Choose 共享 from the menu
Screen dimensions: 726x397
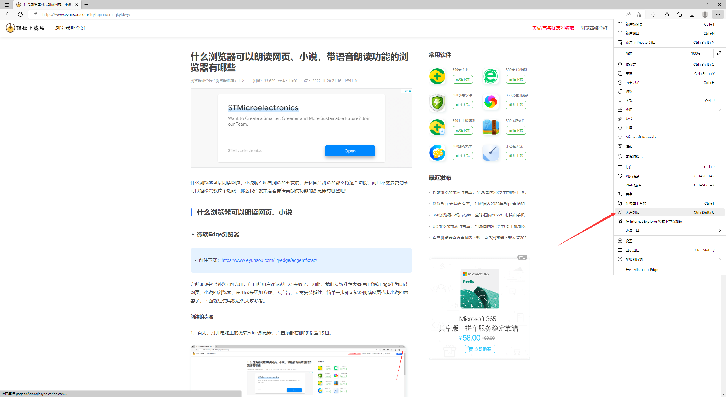(x=669, y=194)
